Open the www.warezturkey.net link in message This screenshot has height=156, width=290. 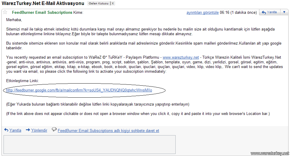[x=181, y=57]
